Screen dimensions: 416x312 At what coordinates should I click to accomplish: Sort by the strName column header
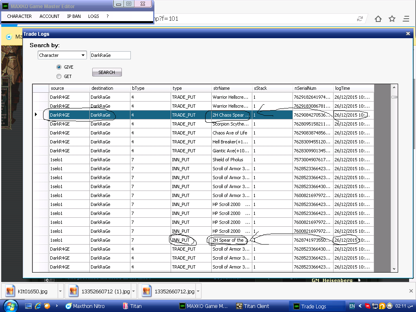point(232,88)
